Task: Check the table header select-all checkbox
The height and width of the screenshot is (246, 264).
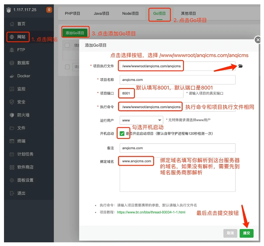Action: tap(67, 45)
